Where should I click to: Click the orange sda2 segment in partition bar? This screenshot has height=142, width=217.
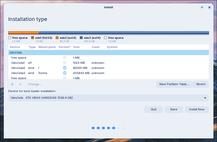(23, 33)
